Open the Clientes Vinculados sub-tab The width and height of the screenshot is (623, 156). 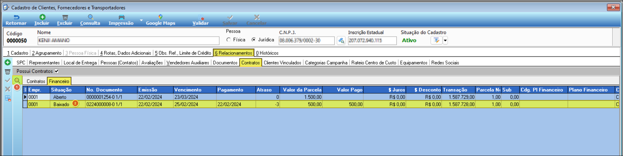click(282, 63)
